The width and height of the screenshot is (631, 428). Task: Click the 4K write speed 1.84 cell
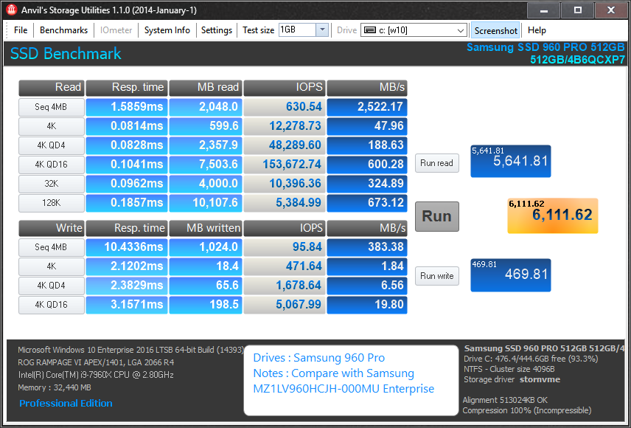tap(367, 266)
